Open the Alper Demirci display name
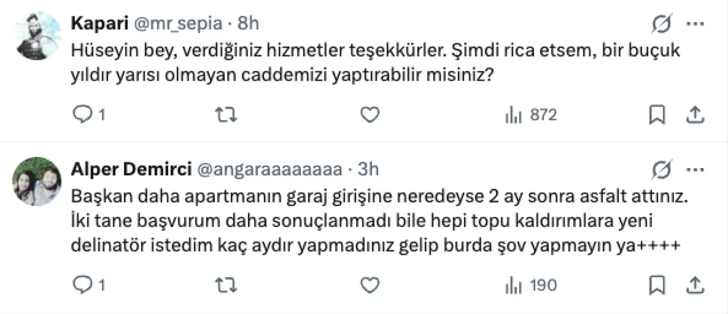Screen dimensions: 728x314 [x=130, y=169]
